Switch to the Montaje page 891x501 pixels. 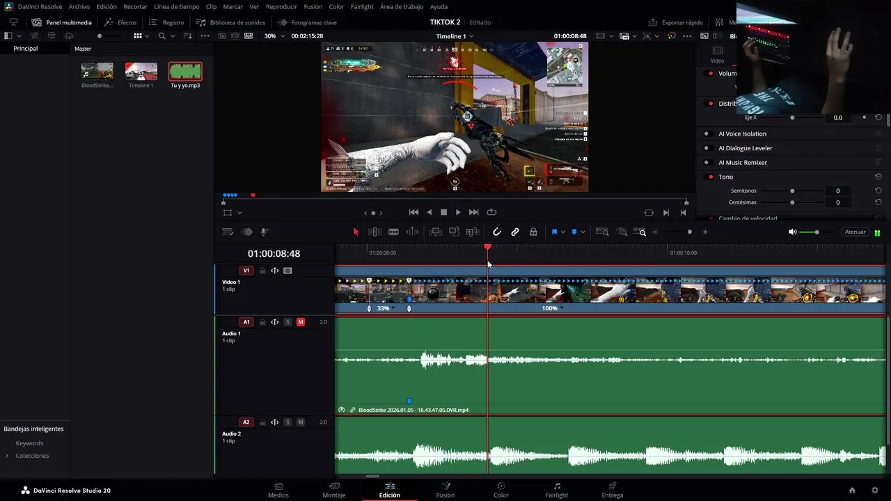pyautogui.click(x=334, y=490)
